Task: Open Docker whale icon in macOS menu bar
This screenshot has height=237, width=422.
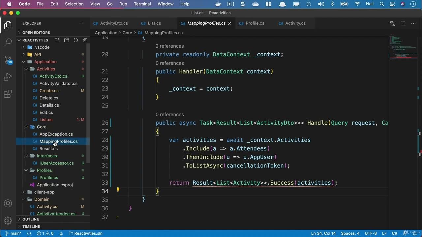Action: tap(218, 4)
